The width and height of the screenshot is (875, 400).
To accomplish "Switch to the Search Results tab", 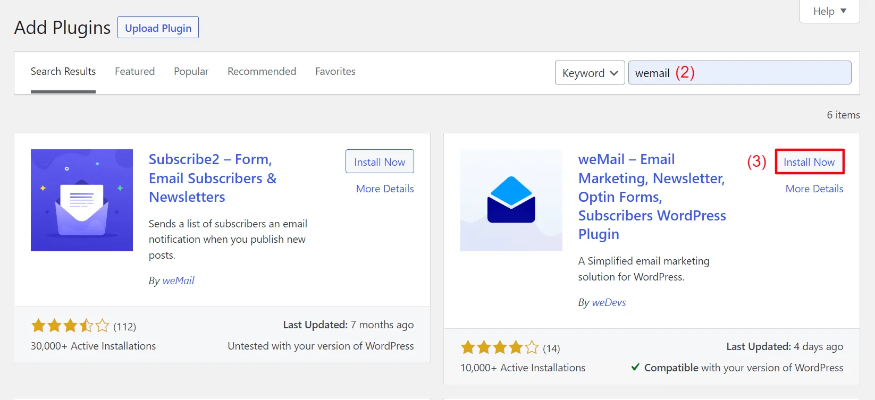I will [63, 71].
